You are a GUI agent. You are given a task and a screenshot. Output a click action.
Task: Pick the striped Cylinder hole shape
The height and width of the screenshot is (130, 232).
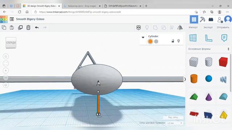pyautogui.click(x=209, y=62)
